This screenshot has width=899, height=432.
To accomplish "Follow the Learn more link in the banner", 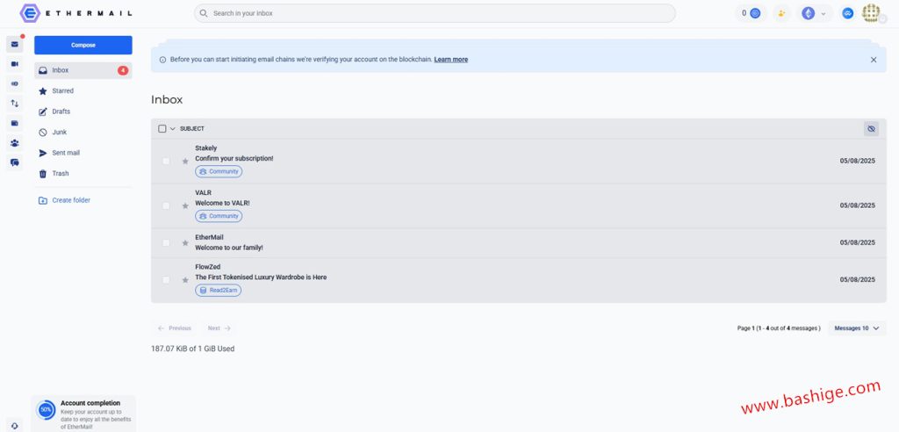I will coord(450,60).
